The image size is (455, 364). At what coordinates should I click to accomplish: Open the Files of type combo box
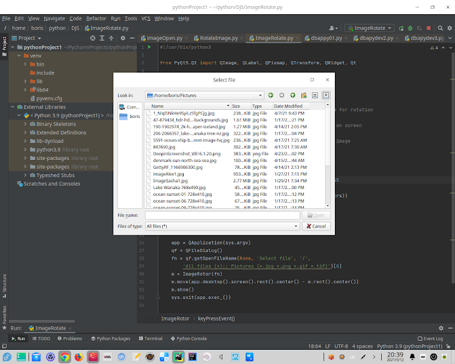point(222,226)
